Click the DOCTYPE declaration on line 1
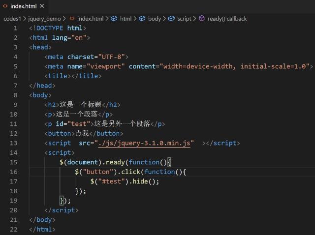The width and height of the screenshot is (315, 235). pyautogui.click(x=58, y=28)
